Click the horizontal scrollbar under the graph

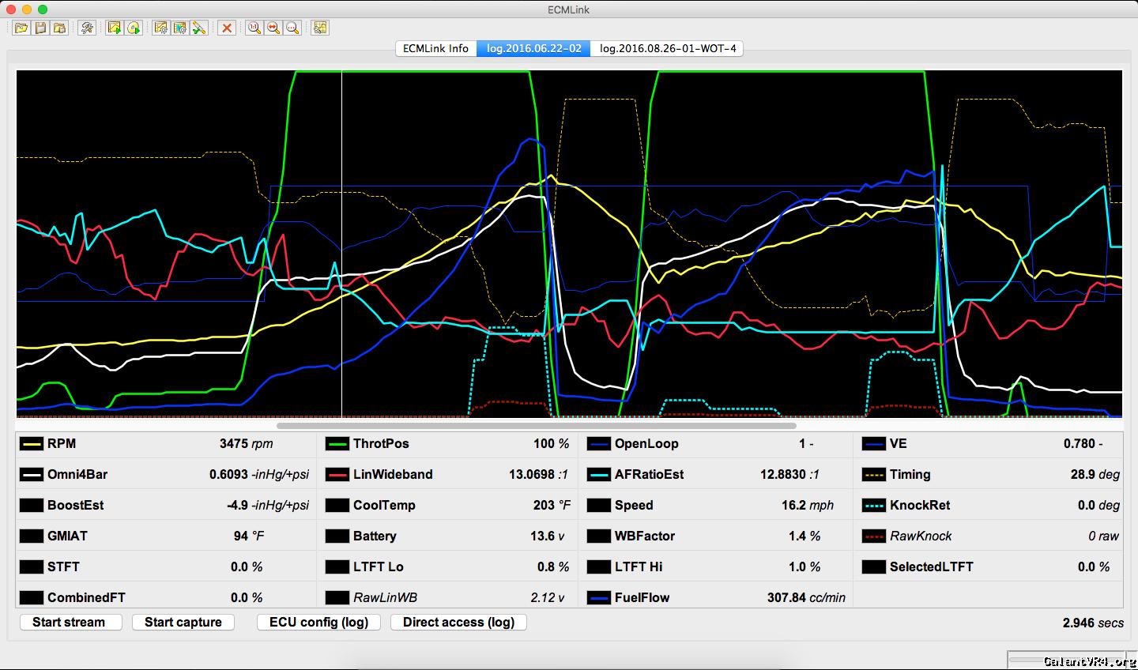[x=537, y=425]
